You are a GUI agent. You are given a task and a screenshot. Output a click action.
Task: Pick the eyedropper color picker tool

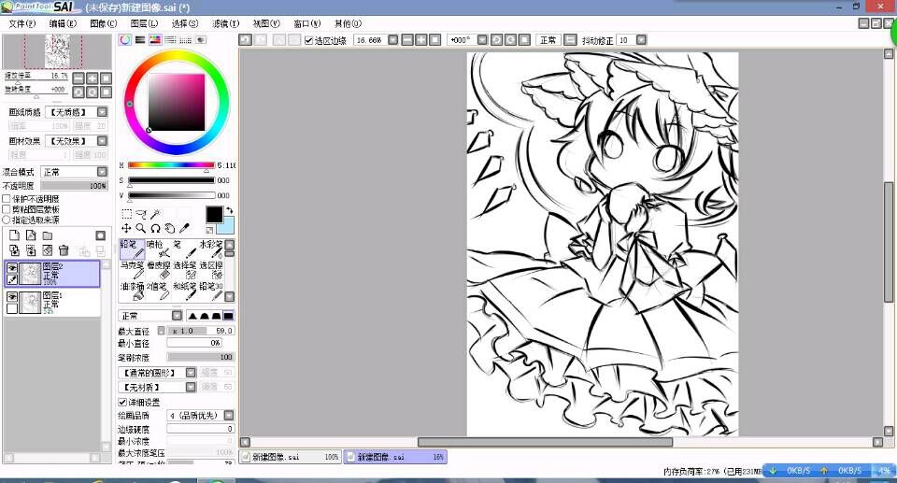[184, 228]
